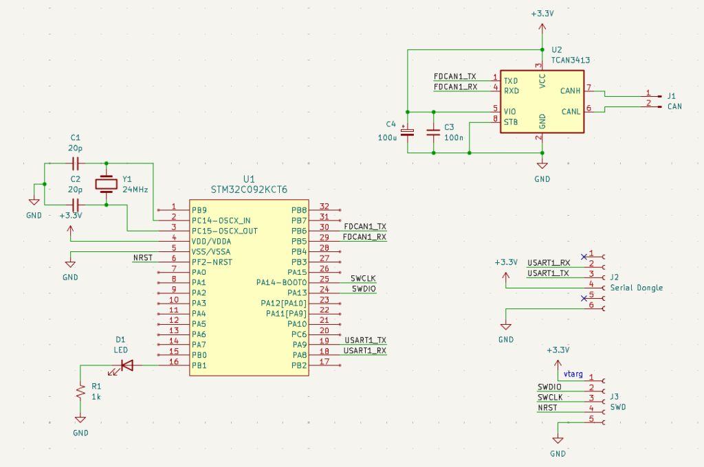Click the 100n value of C3
Screen dimensions: 704x467
[454, 138]
